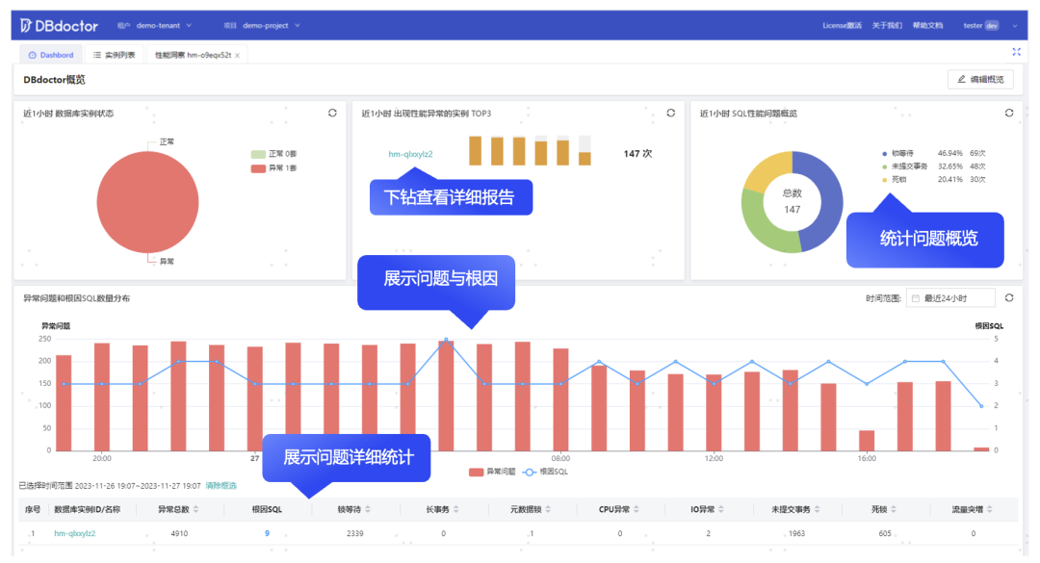This screenshot has height=563, width=1040.
Task: Sort by 锁等待 column
Action: (x=368, y=509)
